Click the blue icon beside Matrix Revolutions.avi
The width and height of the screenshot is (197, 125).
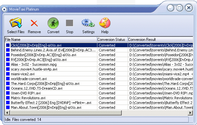tap(8, 98)
